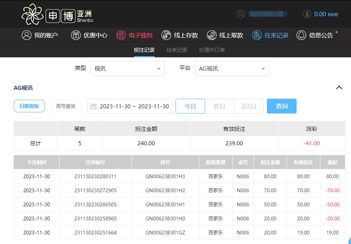Open the 类型 dropdown showing 视讯
This screenshot has height=244, width=351.
coord(128,68)
